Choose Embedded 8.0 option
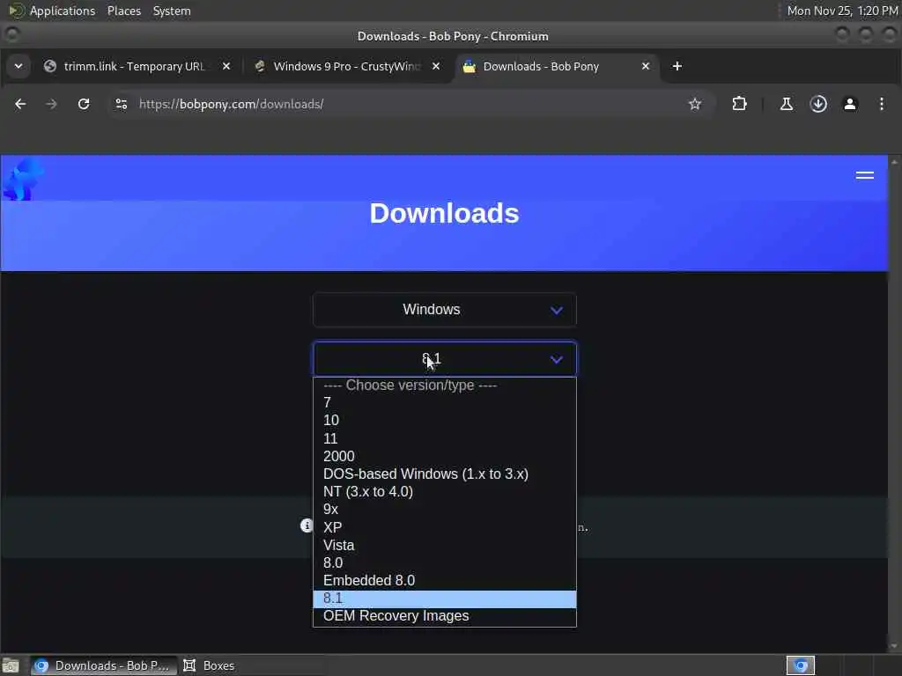The width and height of the screenshot is (902, 676). (444, 581)
